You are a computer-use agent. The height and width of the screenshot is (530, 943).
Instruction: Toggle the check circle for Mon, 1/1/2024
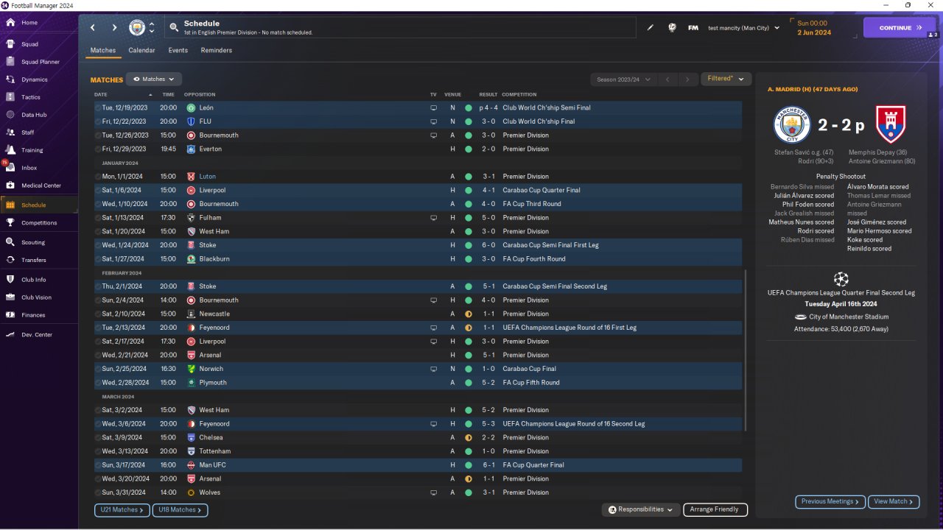click(98, 177)
